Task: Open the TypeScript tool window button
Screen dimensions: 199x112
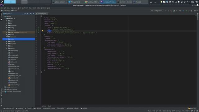Action: tap(9, 109)
